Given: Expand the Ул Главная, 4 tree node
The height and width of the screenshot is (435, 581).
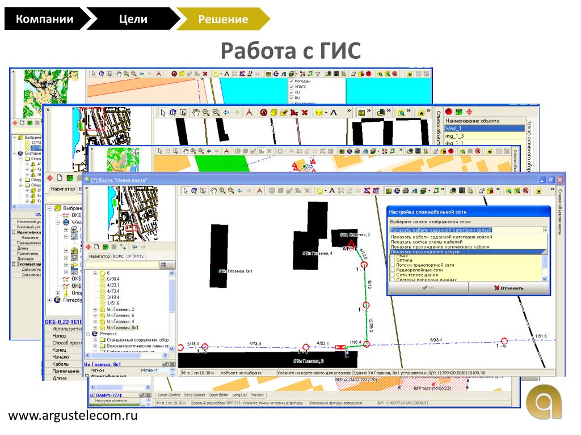Looking at the screenshot, I should [x=95, y=322].
